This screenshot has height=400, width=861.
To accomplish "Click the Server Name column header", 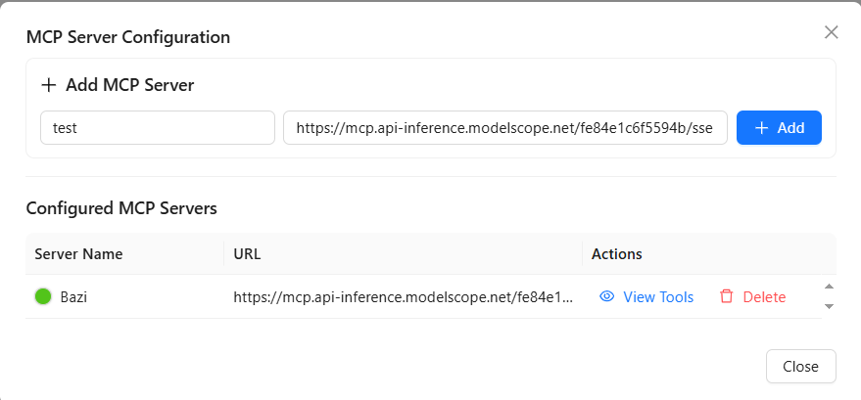I will click(78, 254).
